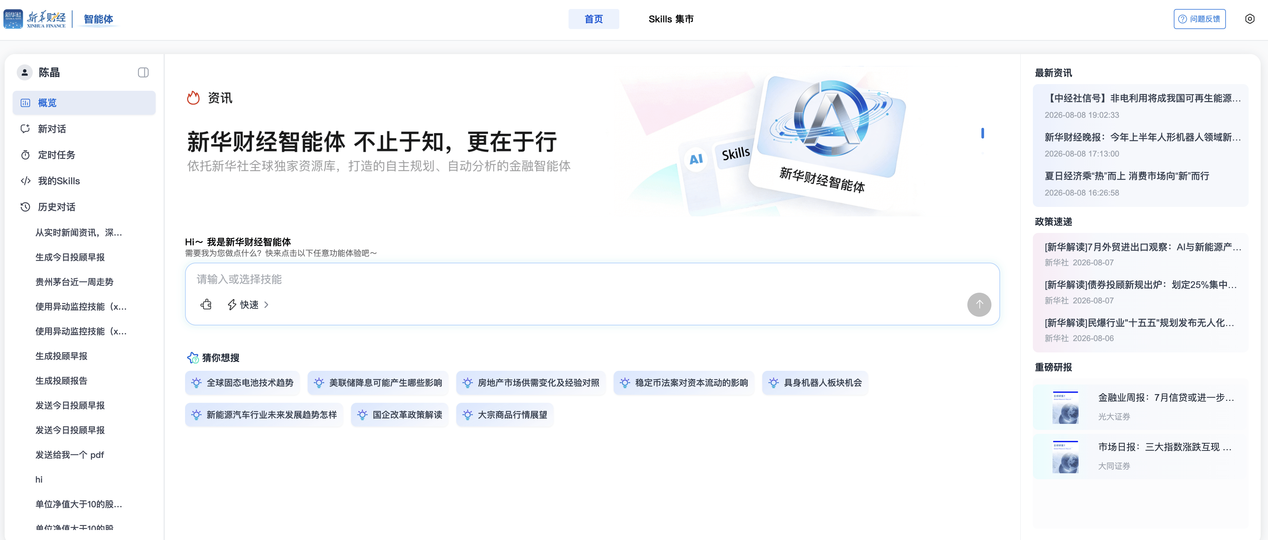Click the bulb icon on 具身机器人板块机会
Image resolution: width=1268 pixels, height=540 pixels.
click(773, 382)
